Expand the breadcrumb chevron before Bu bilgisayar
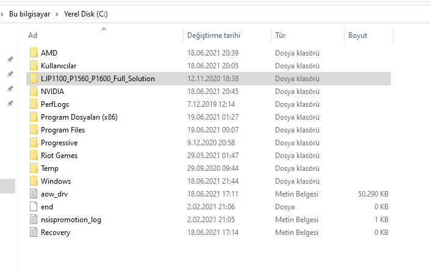This screenshot has height=271, width=430. (x=3, y=14)
